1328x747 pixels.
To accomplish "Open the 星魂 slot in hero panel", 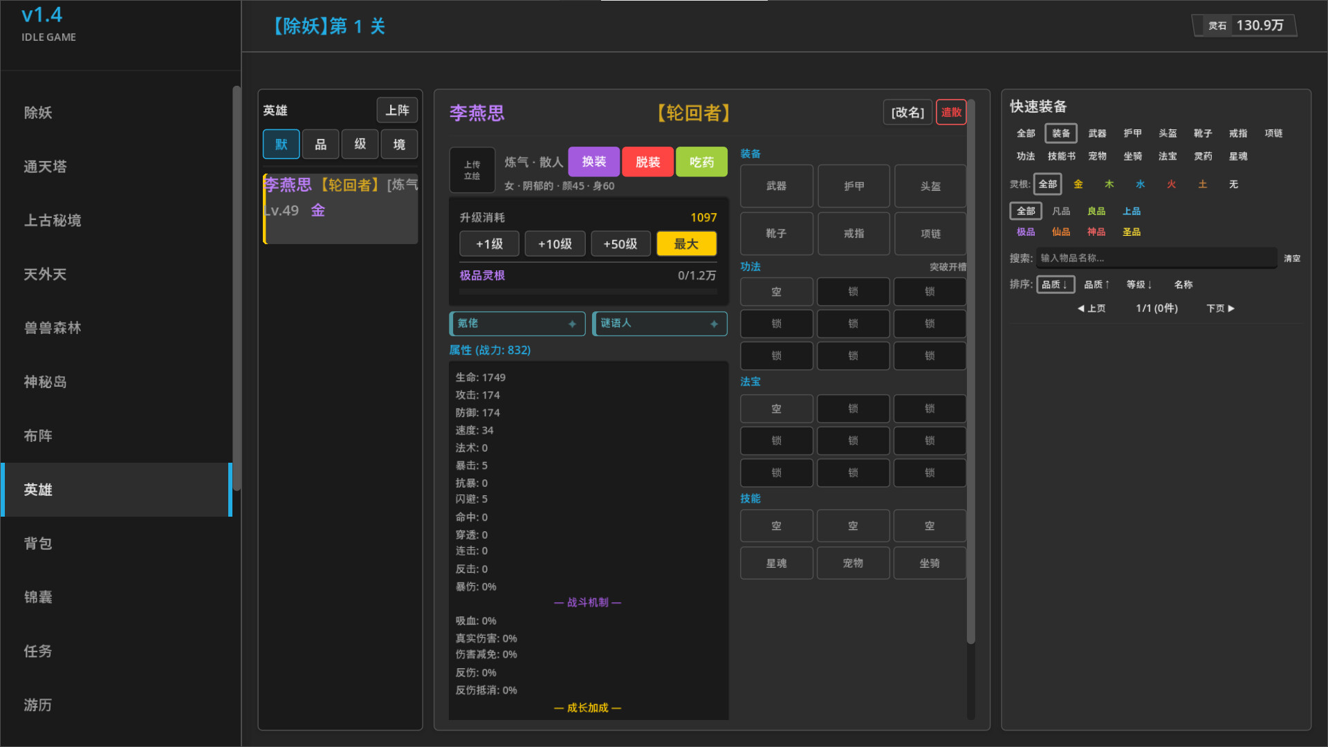I will point(776,563).
